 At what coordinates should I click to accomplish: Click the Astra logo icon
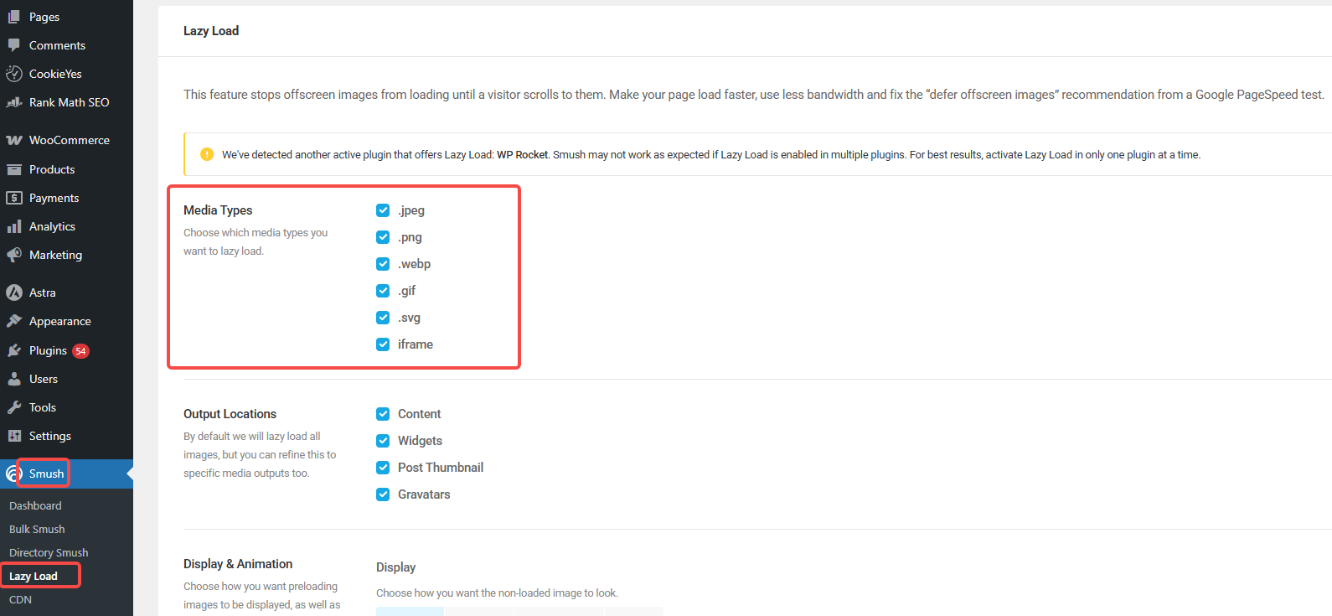tap(14, 292)
